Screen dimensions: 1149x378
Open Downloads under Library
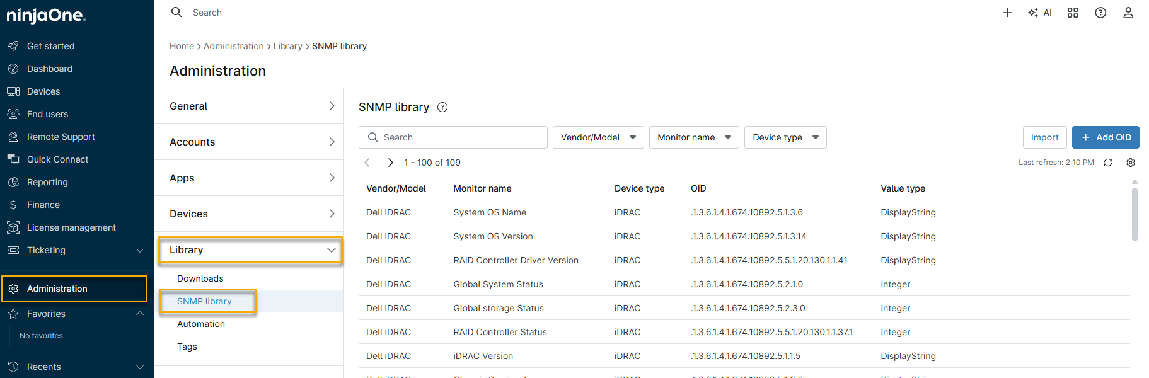[x=200, y=278]
